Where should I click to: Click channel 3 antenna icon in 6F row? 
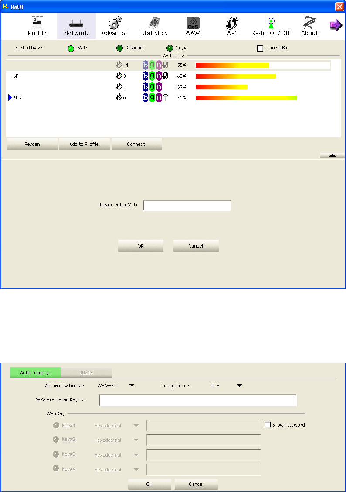pos(119,76)
